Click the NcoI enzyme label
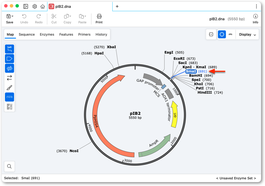The height and width of the screenshot is (186, 265). [x=74, y=151]
